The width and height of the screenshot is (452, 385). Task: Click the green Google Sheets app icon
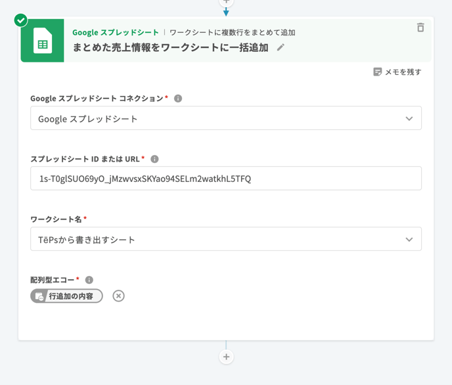(x=43, y=40)
